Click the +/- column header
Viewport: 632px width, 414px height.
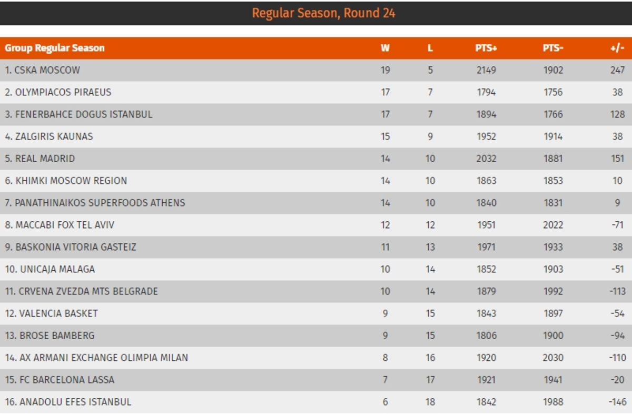click(617, 48)
